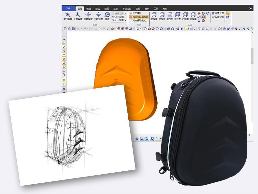Select the 旋转观察 rotate view tool
Screen dimensions: 258x194
[88, 15]
